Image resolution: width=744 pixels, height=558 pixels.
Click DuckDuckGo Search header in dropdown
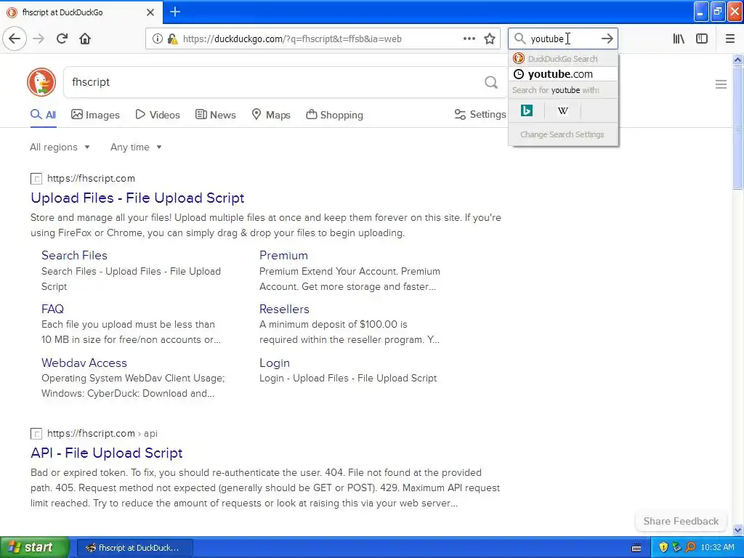(x=563, y=59)
